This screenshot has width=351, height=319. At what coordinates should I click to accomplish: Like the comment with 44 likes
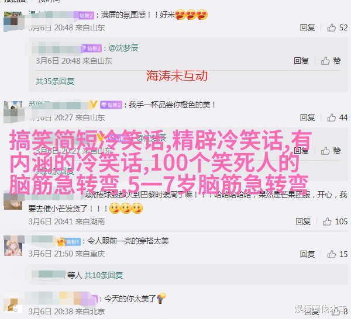click(337, 117)
